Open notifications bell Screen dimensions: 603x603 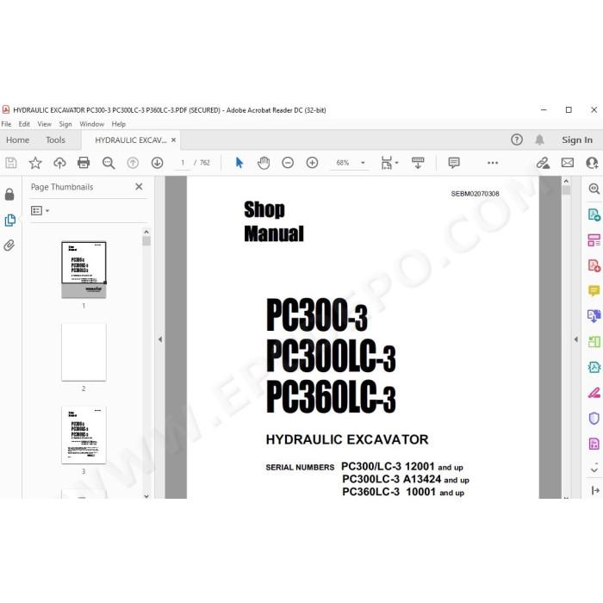click(x=539, y=140)
